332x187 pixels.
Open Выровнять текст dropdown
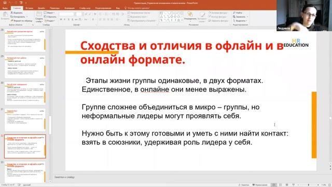pyautogui.click(x=137, y=17)
